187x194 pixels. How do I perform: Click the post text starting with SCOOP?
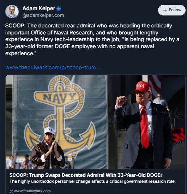click(x=92, y=39)
